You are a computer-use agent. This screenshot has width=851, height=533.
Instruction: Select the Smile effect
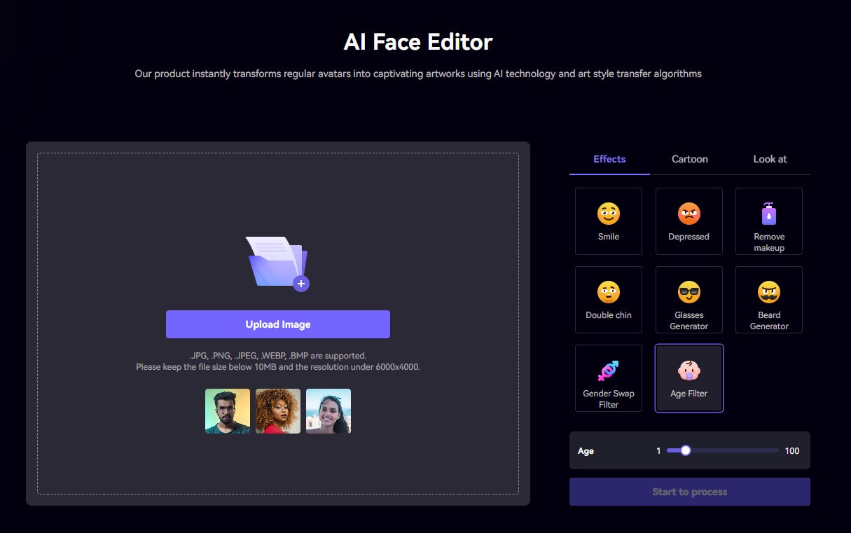(x=608, y=221)
